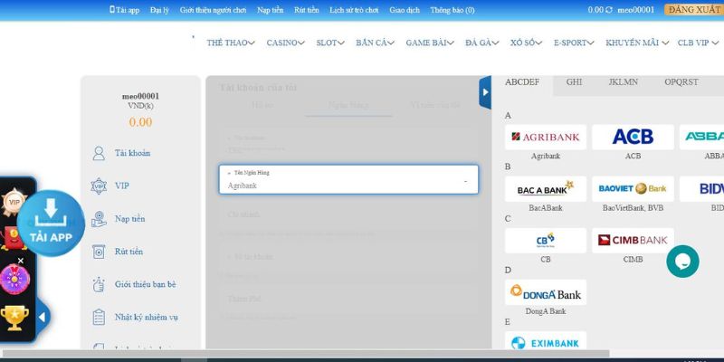Screen dimensions: 724x362
Task: Click the meo00001 username in top bar
Action: click(636, 10)
